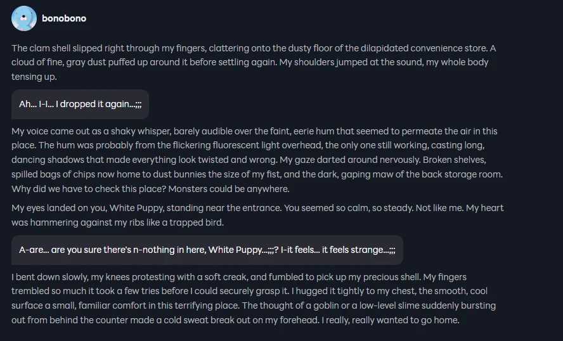The height and width of the screenshot is (341, 563).
Task: Click the "I dropped it again" dialogue bubble
Action: (x=80, y=104)
